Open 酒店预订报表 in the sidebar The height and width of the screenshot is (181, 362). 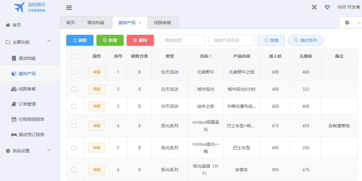[30, 134]
